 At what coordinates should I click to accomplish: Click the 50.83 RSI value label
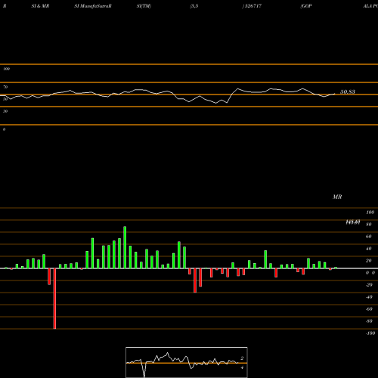pos(348,92)
